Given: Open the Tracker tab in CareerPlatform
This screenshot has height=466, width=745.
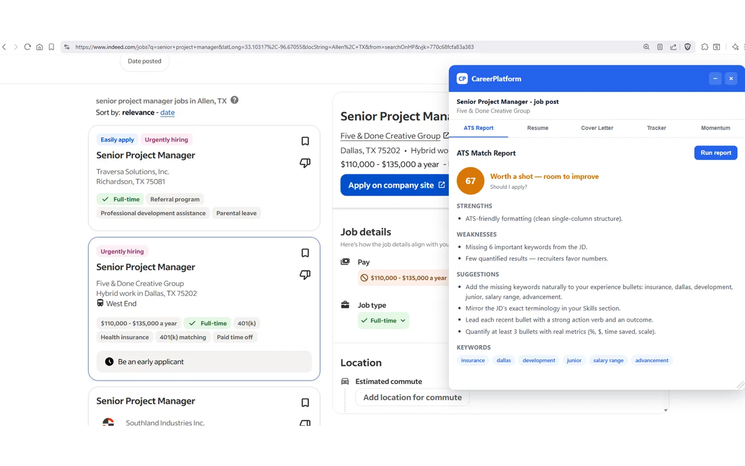Looking at the screenshot, I should pyautogui.click(x=657, y=128).
